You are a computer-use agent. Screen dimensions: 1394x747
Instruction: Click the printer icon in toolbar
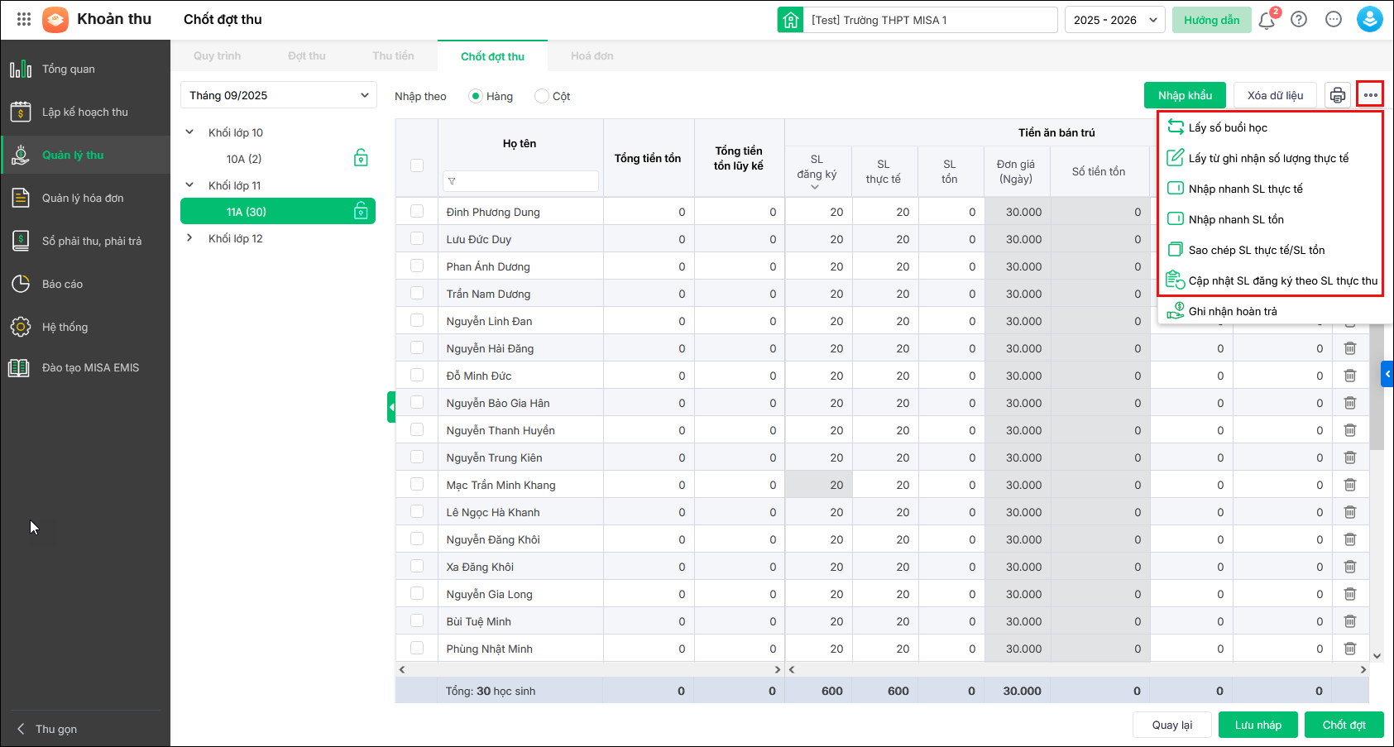point(1337,96)
